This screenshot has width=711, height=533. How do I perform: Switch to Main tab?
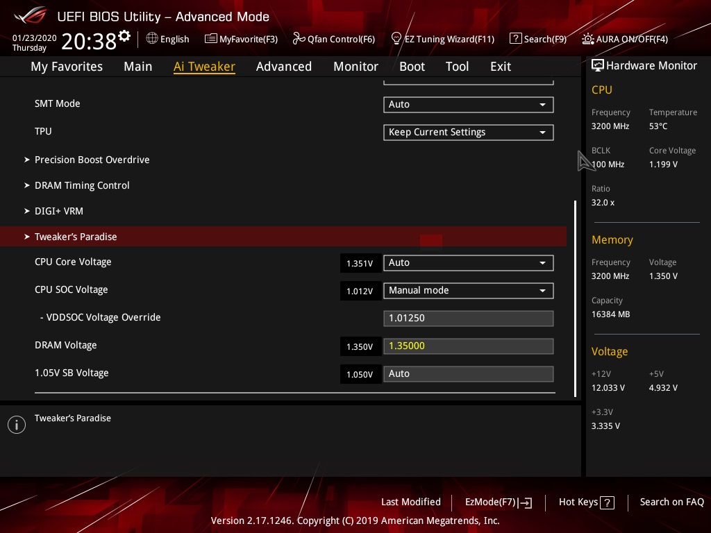click(138, 67)
